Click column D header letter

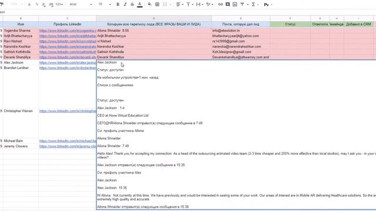154,18
